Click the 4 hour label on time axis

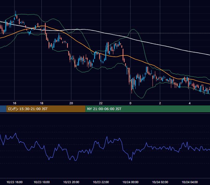[190, 103]
